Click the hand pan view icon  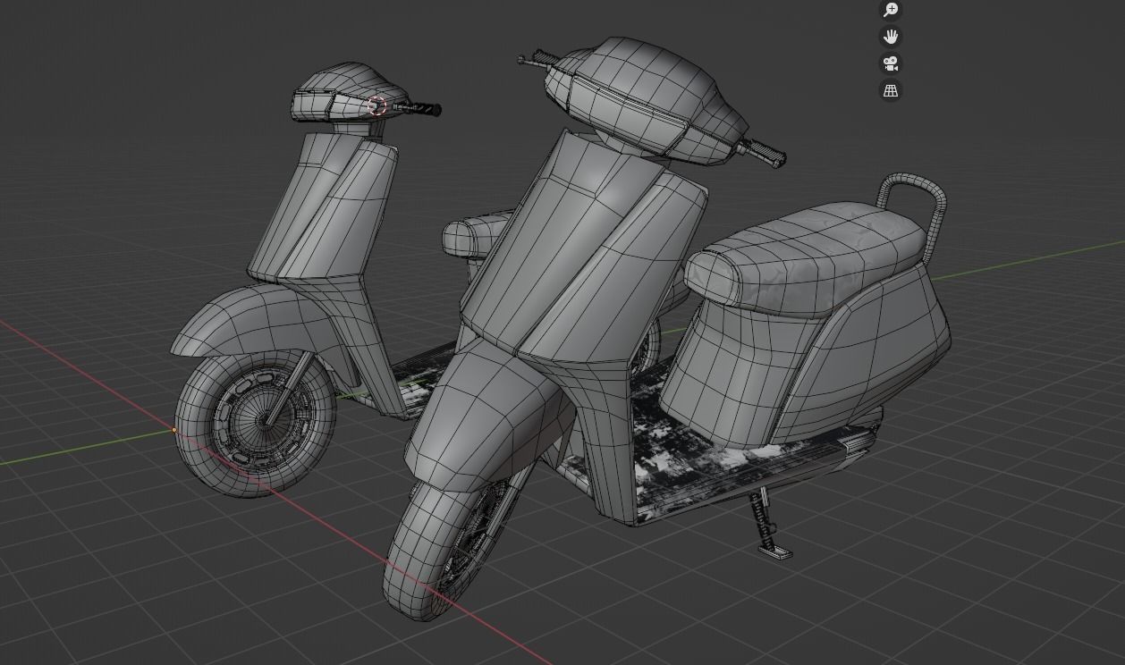(x=891, y=37)
